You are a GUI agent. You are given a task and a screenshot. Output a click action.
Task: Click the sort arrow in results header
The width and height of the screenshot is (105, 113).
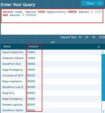coord(99,47)
